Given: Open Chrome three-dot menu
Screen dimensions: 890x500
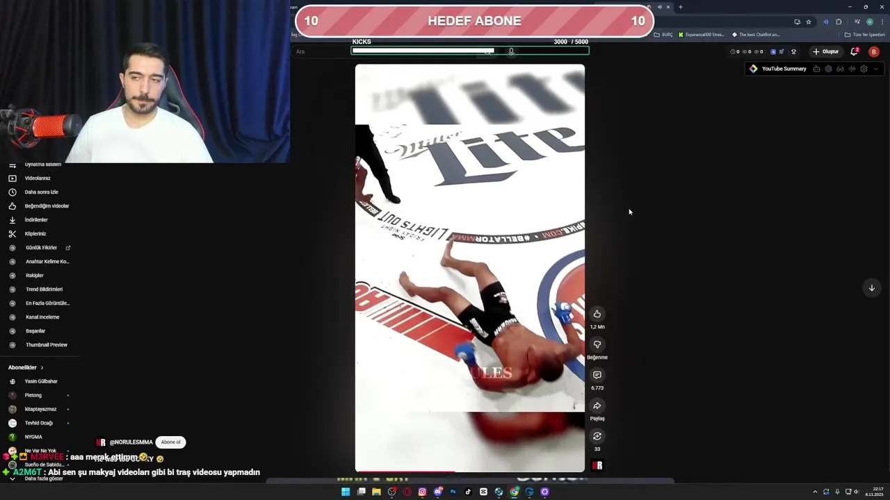Looking at the screenshot, I should click(882, 22).
